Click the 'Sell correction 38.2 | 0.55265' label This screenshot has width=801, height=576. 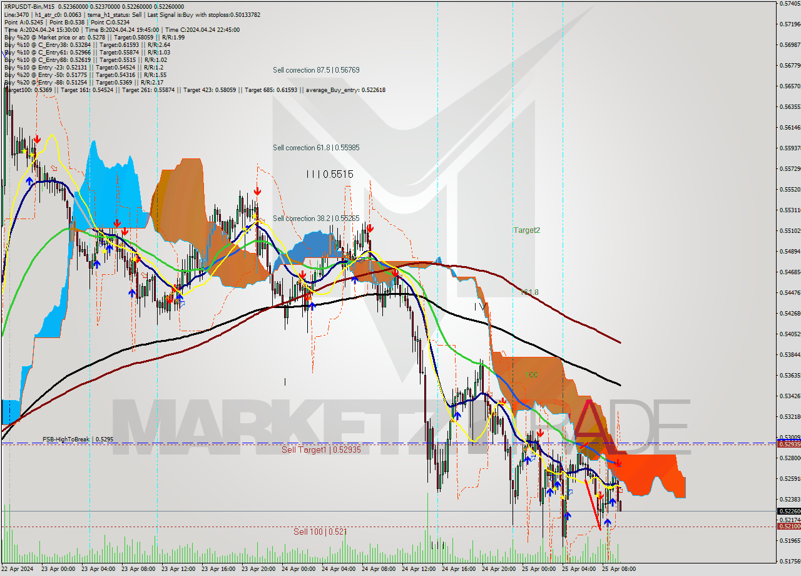(316, 218)
